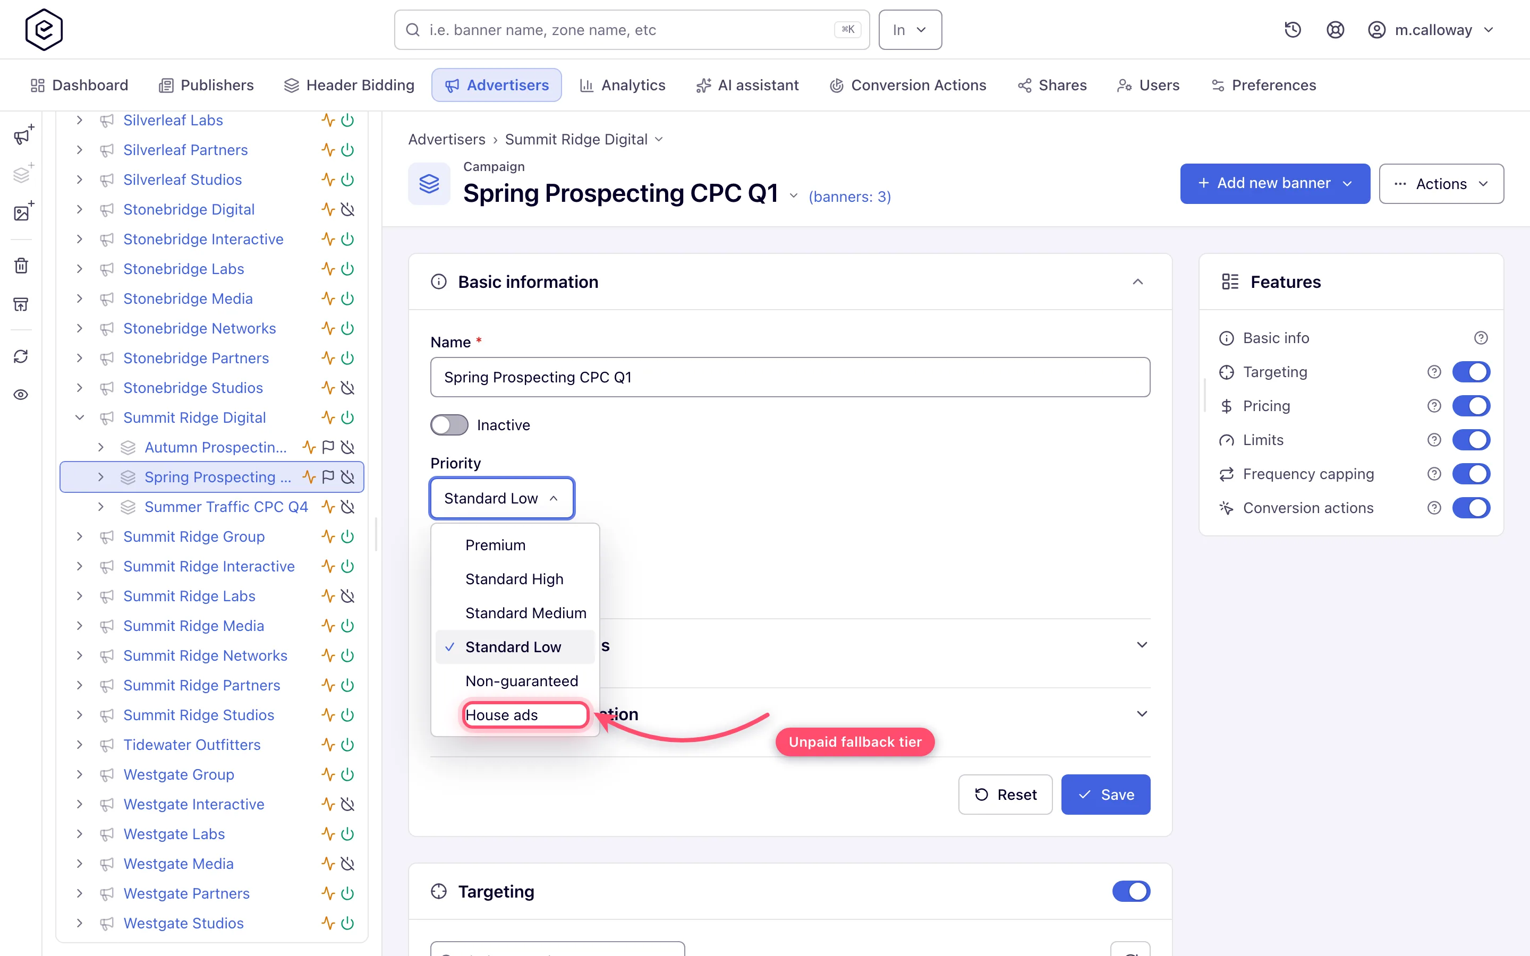The image size is (1530, 956).
Task: Click the archive box sidebar icon
Action: pos(21,304)
